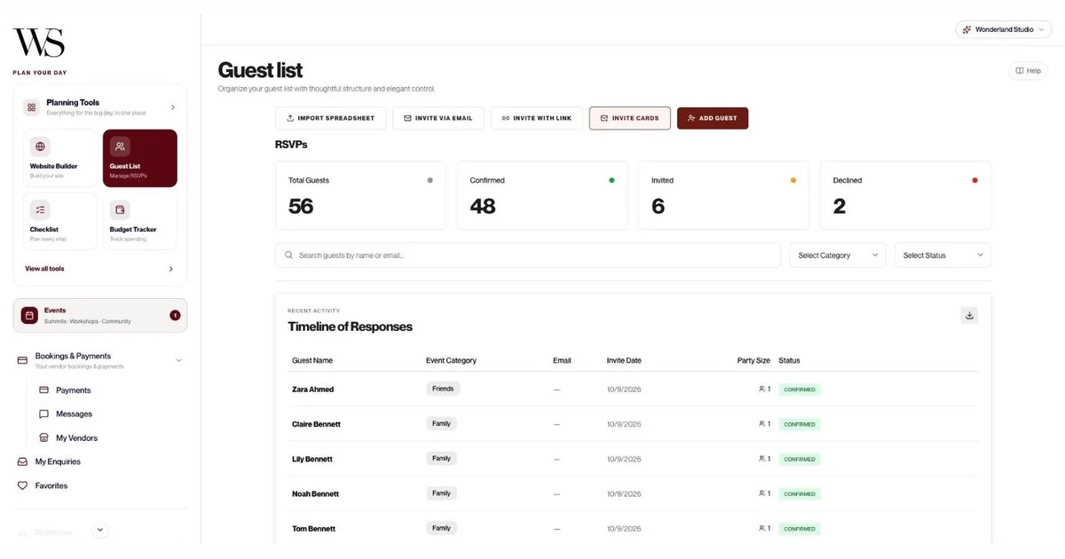Click the Events notification badge
The image size is (1065, 559).
175,315
